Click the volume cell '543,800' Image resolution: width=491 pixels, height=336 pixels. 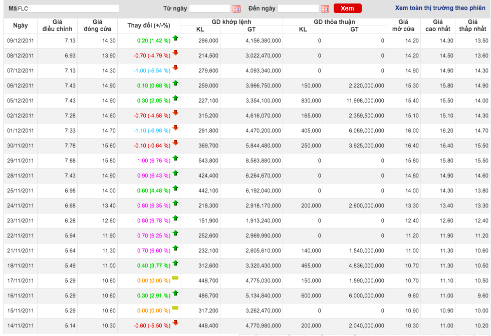(208, 160)
